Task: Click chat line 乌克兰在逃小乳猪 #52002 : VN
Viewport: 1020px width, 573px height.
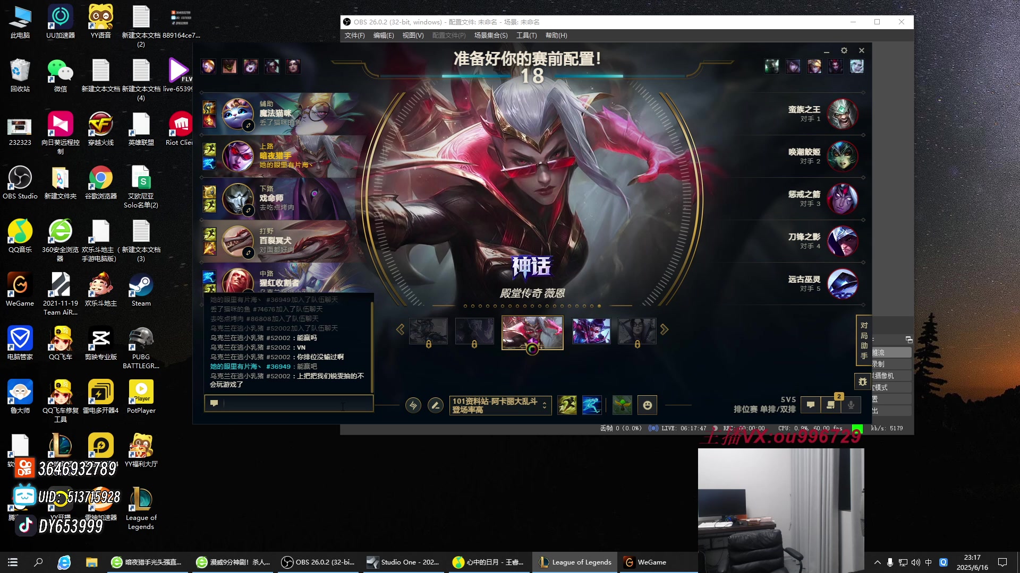Action: click(258, 348)
